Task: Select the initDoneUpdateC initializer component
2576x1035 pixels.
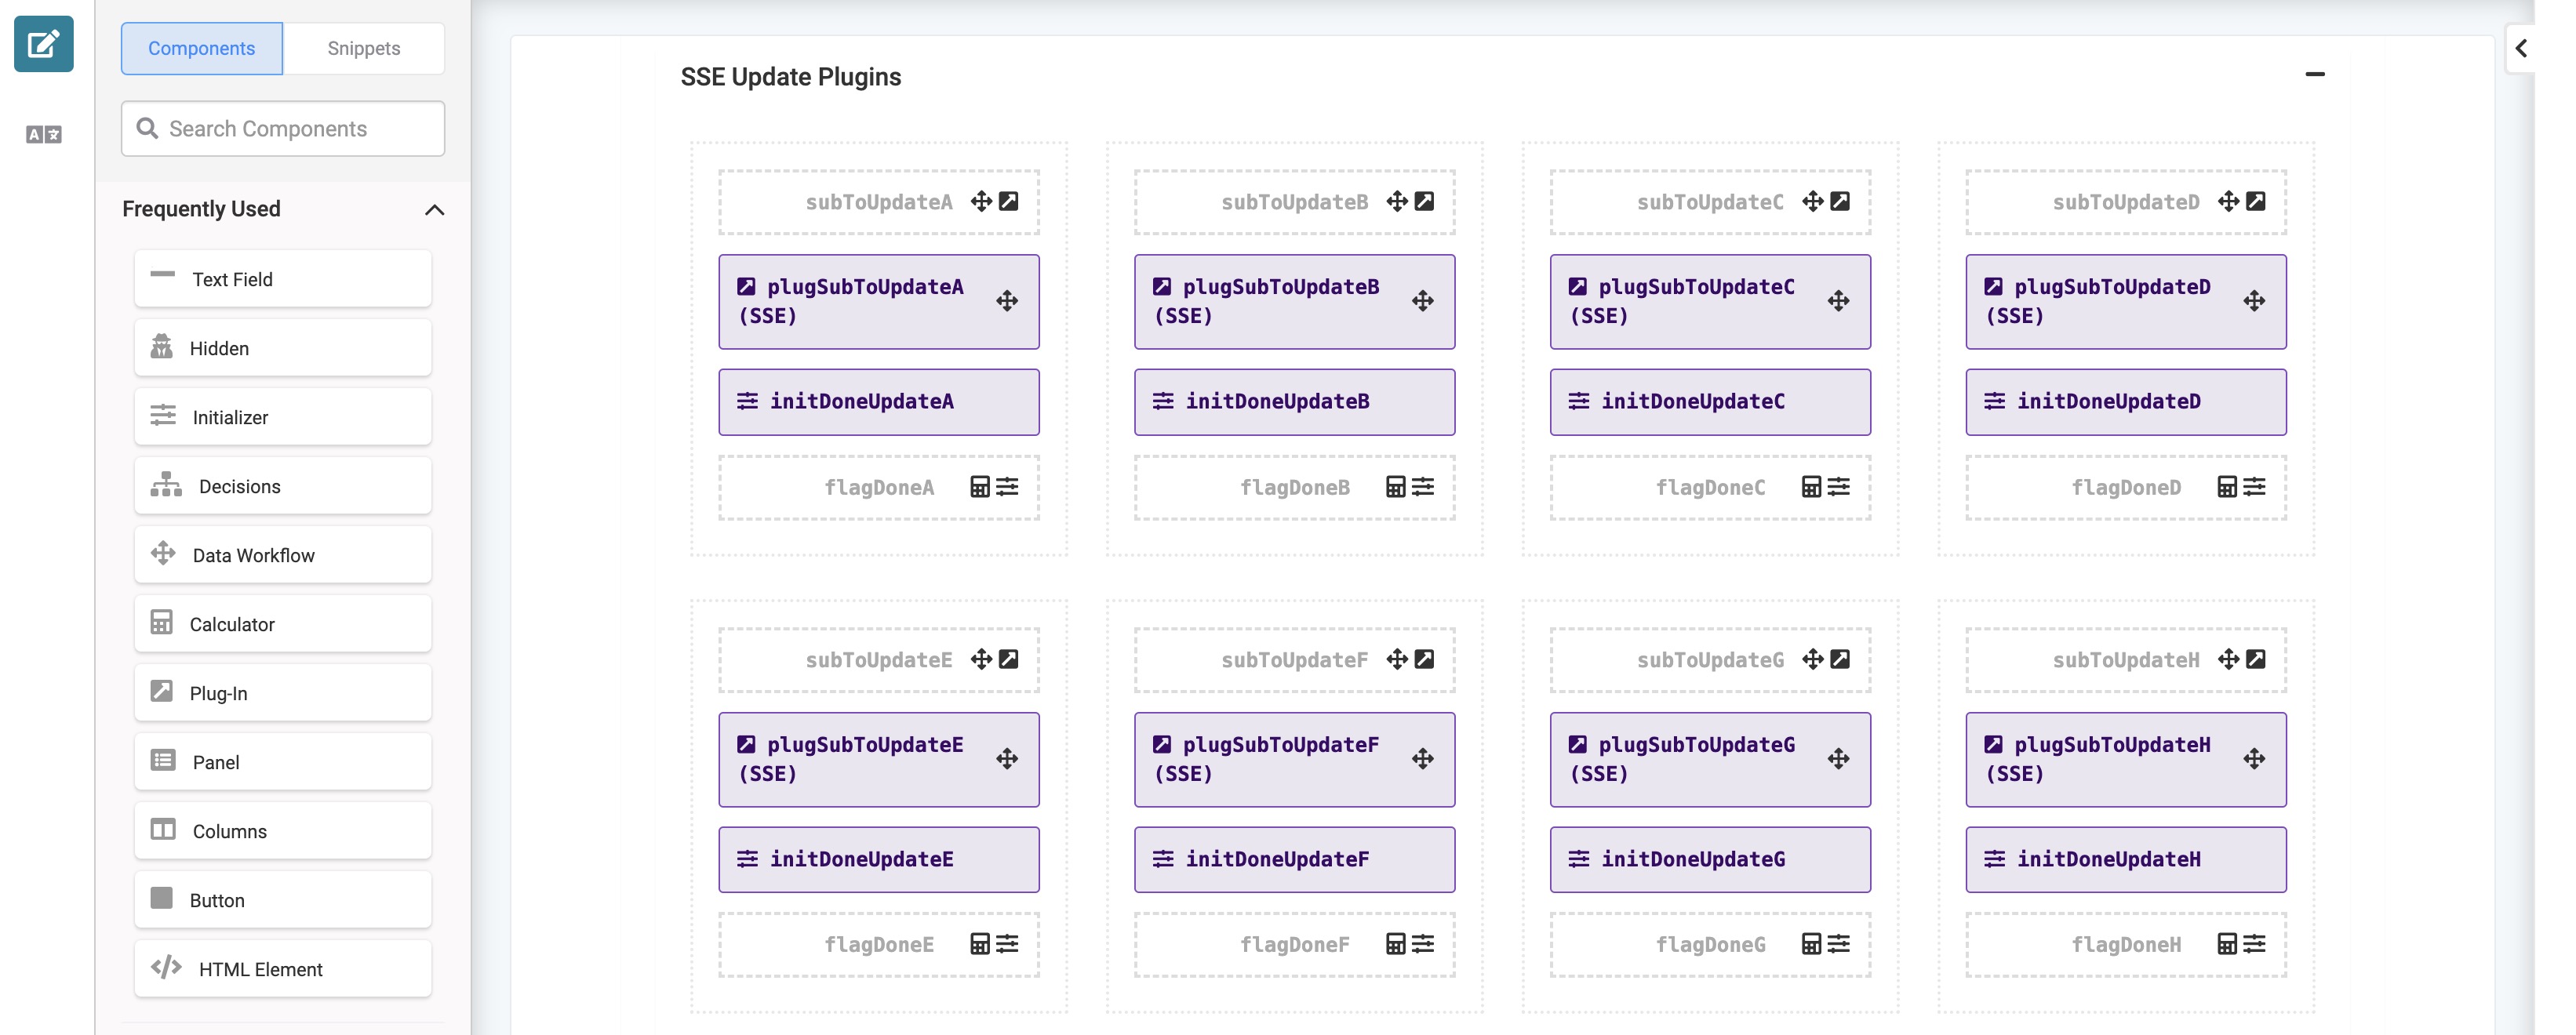Action: 1710,402
